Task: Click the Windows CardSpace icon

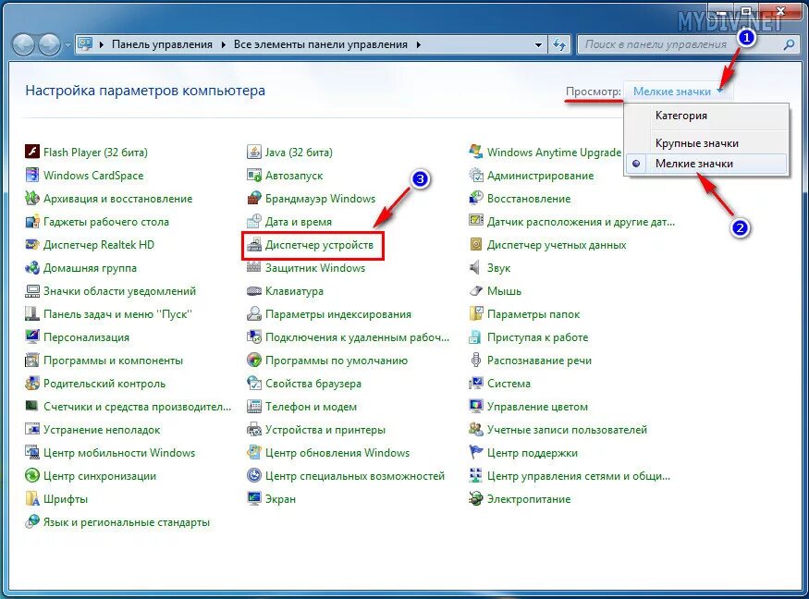Action: click(x=32, y=175)
